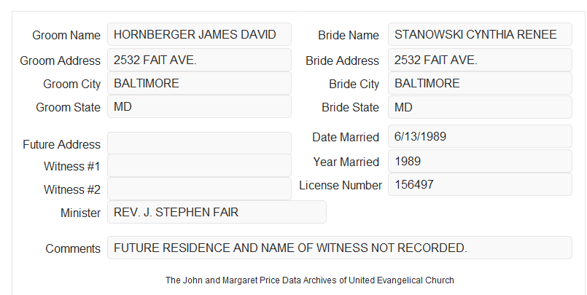
Task: Click the Bride State MD field
Action: (x=480, y=107)
